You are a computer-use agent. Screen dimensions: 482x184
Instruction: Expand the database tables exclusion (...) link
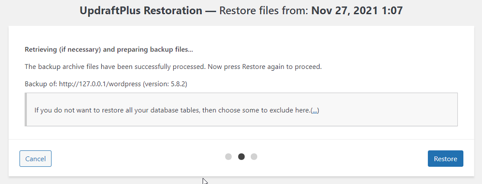(315, 110)
